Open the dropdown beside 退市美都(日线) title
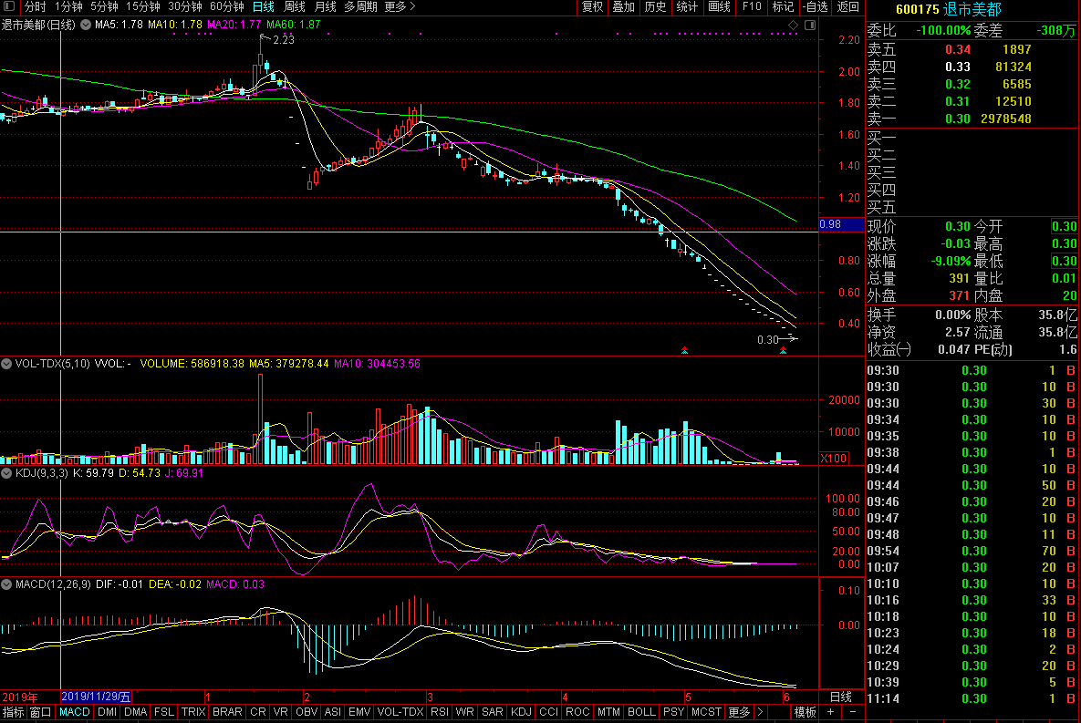The width and height of the screenshot is (1081, 723). (x=86, y=24)
